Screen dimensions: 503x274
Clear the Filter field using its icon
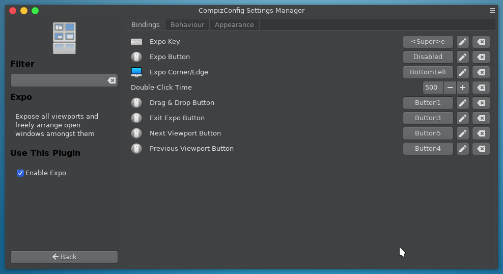[111, 80]
